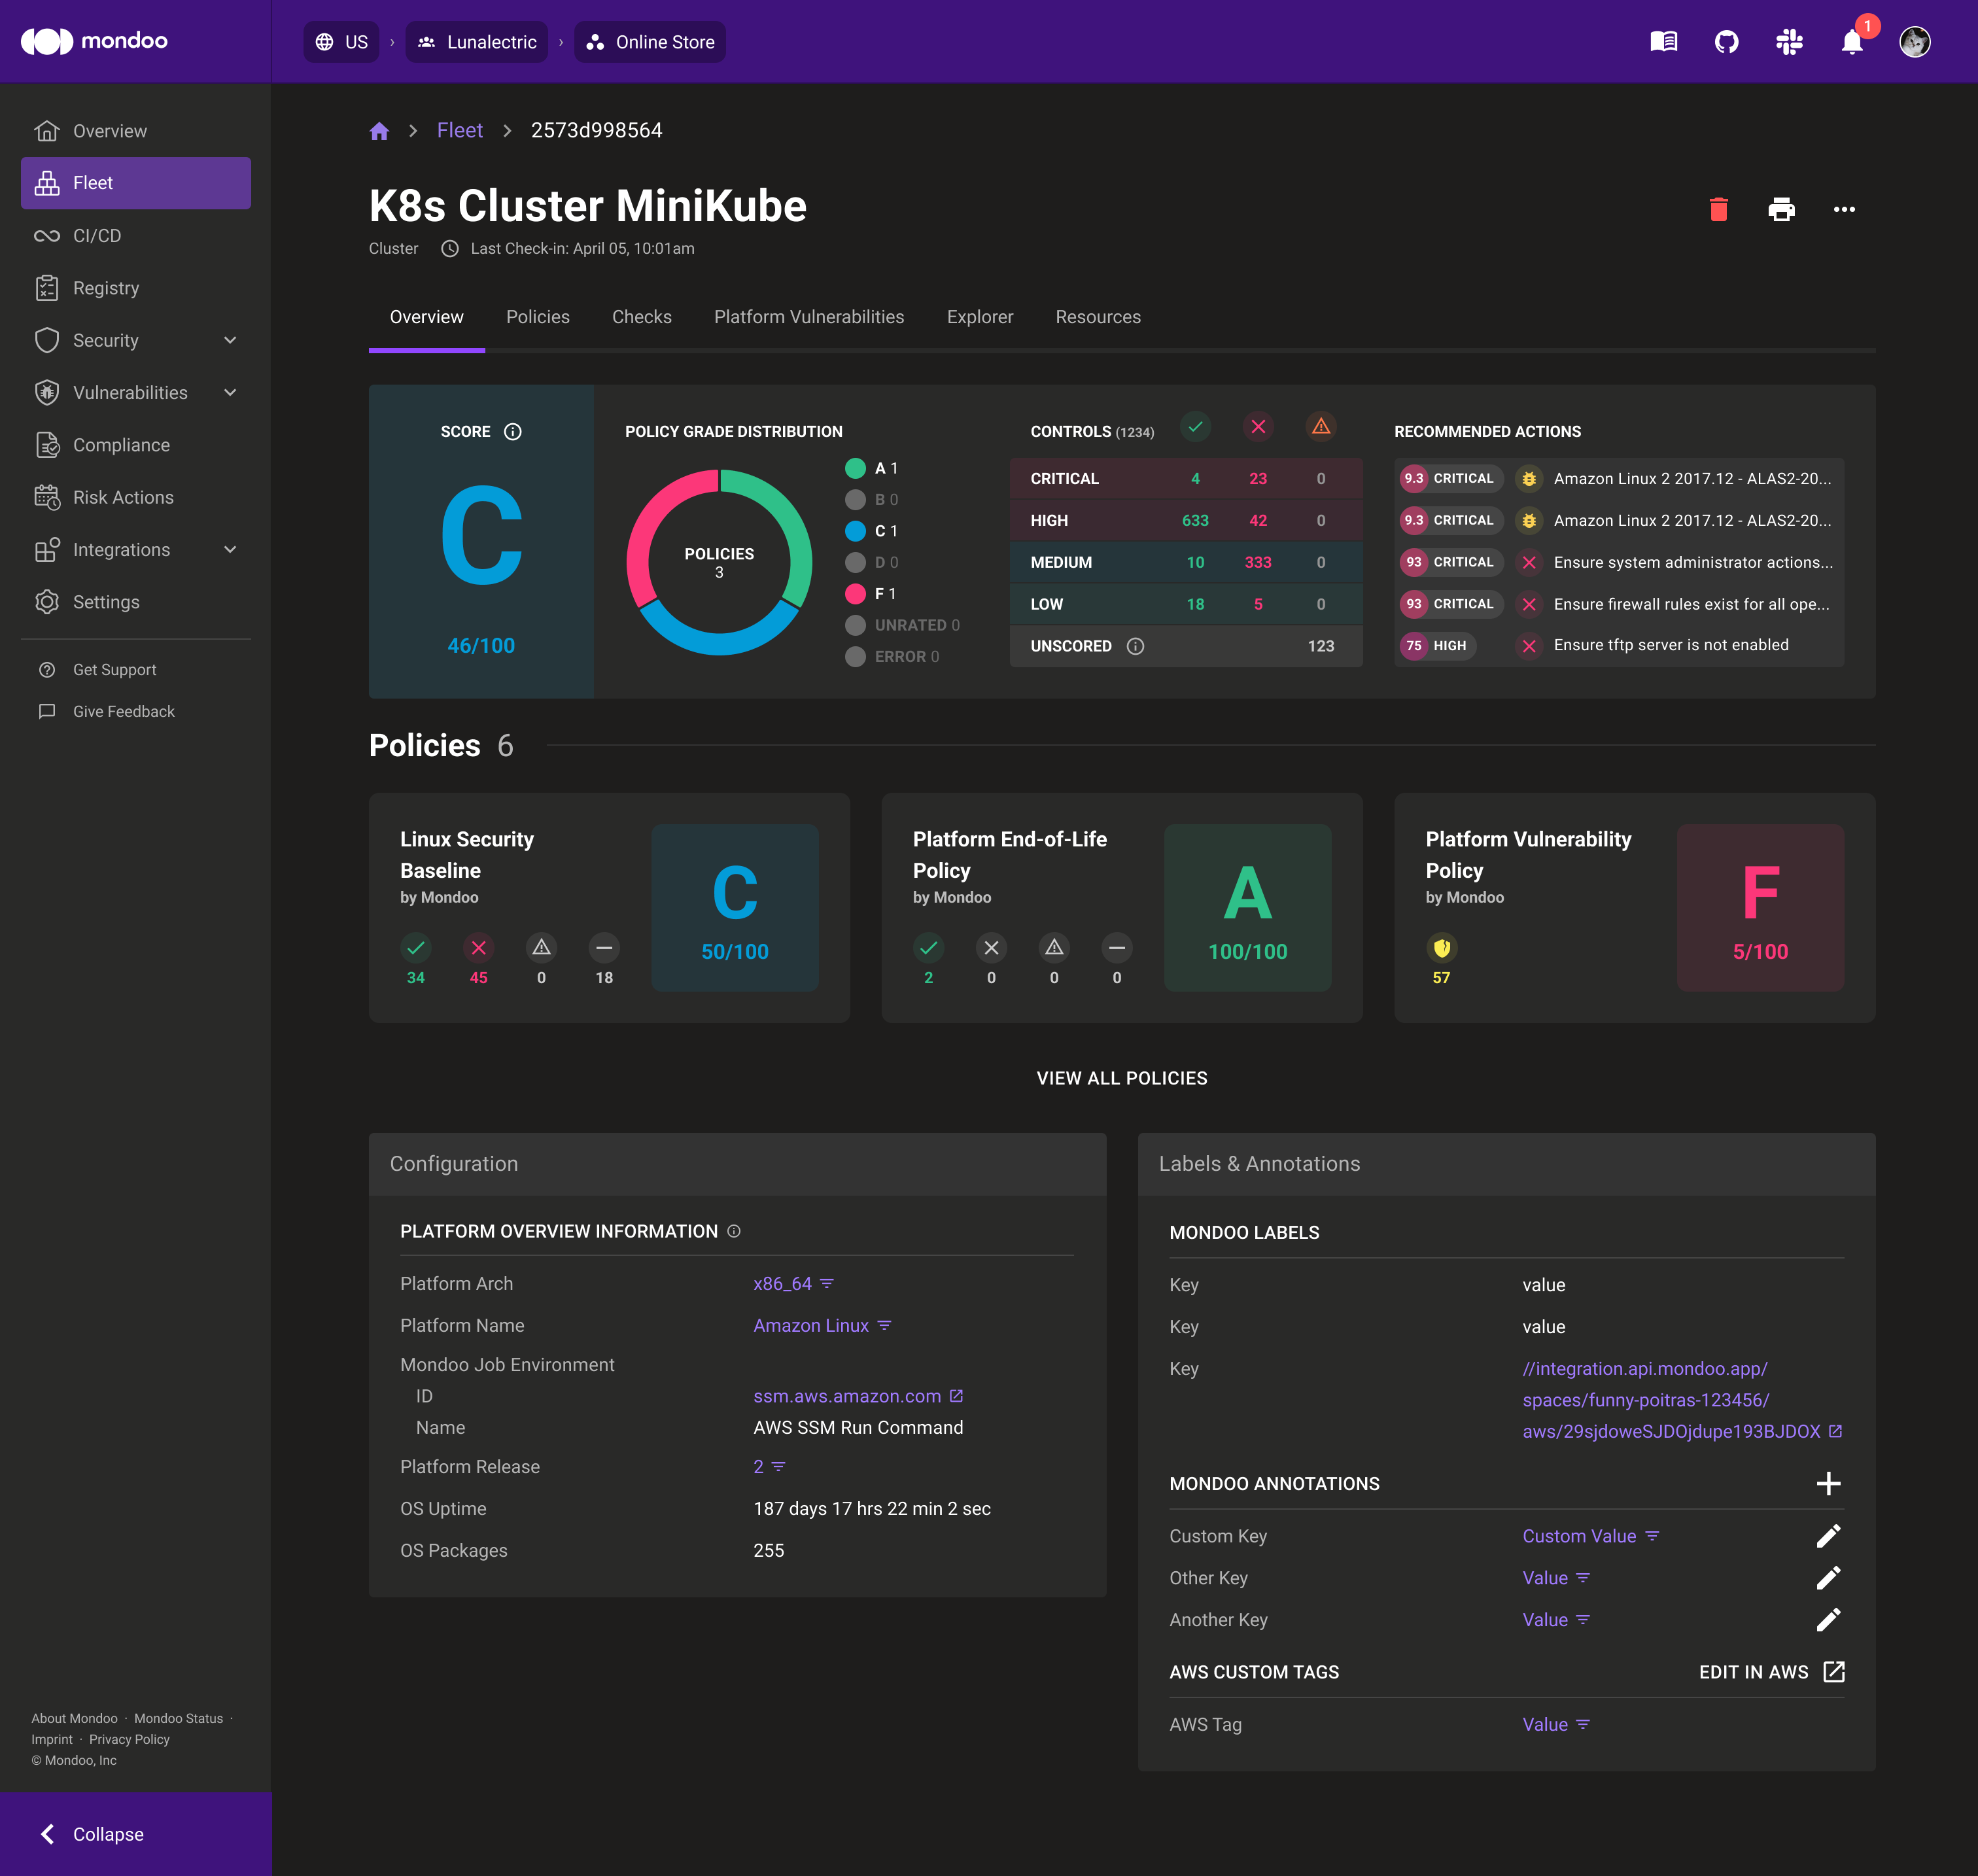The width and height of the screenshot is (1978, 1876).
Task: Toggle the warning triangle controls filter
Action: 1320,427
